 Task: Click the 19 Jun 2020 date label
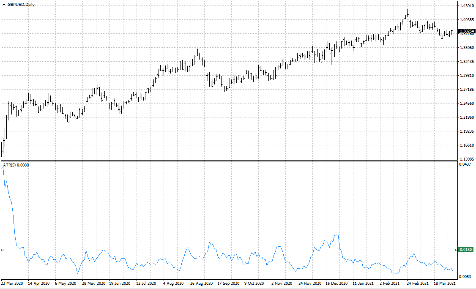120,283
